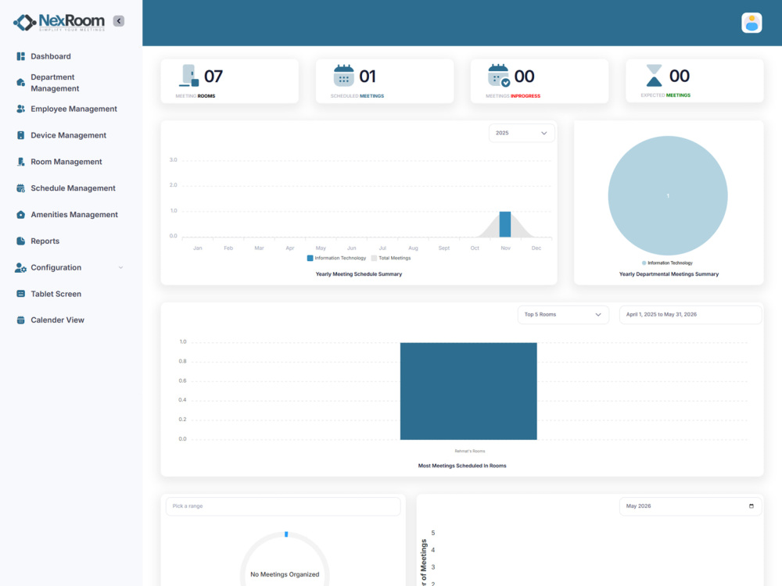This screenshot has width=782, height=586.
Task: Click the Yearly Departmental Meetings Summary title
Action: [x=669, y=274]
